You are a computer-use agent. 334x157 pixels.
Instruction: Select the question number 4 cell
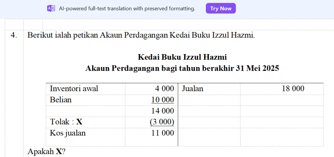(x=14, y=35)
